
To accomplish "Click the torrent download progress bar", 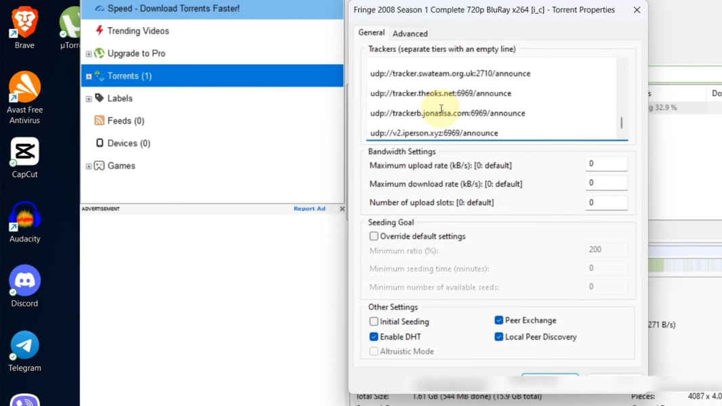I will [685, 108].
